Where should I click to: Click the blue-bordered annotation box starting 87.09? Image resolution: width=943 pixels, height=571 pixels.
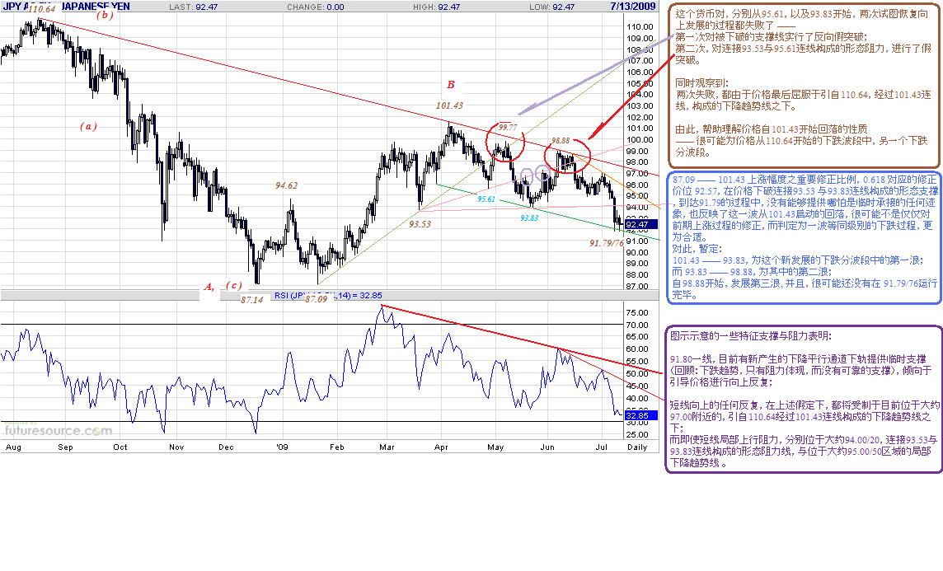[804, 237]
